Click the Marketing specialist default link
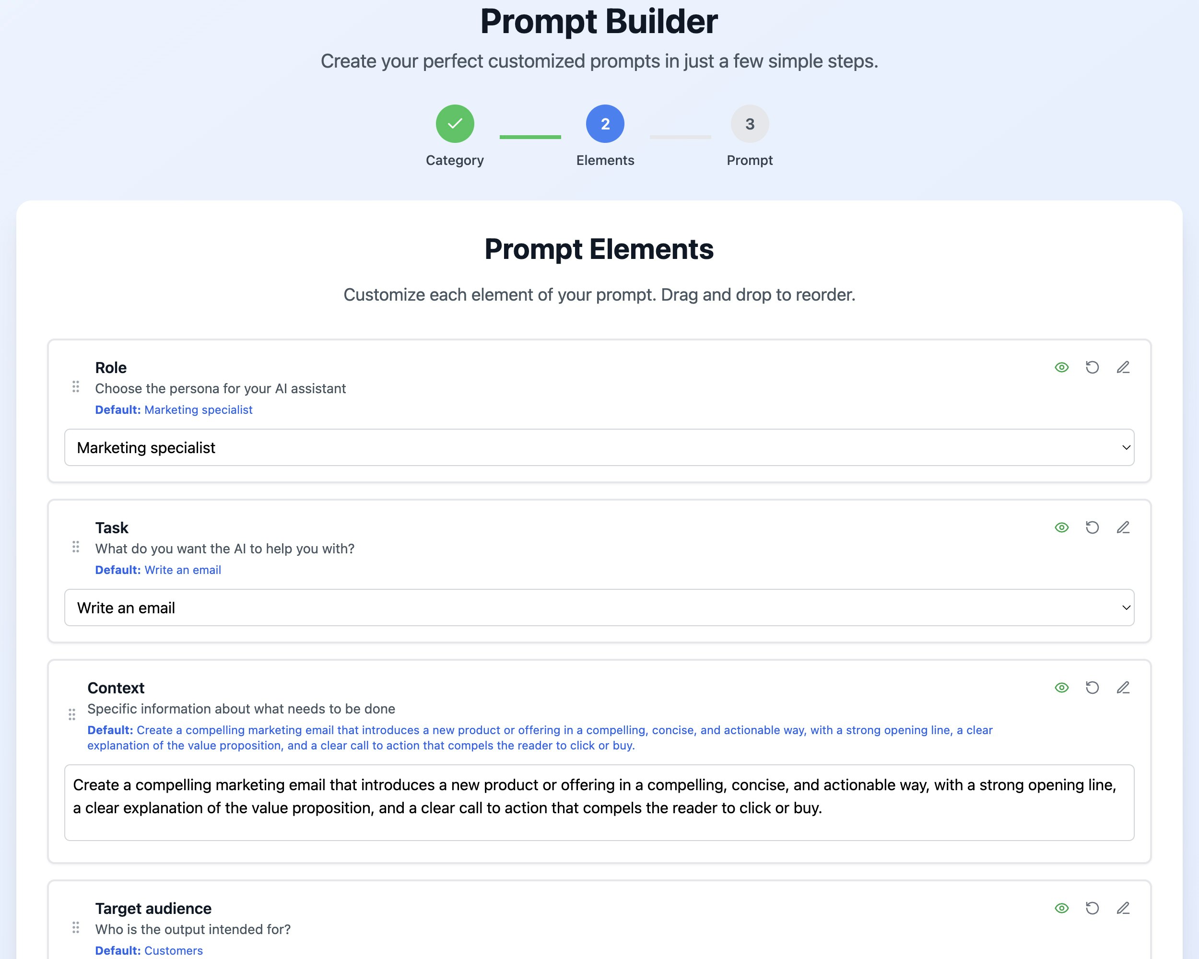1199x959 pixels. click(x=198, y=409)
